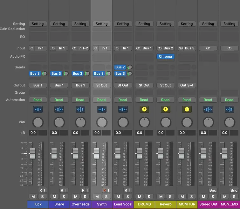Viewport: 240px width, 209px height.
Task: Click the Stereo Out stereo link icon
Action: point(208,48)
